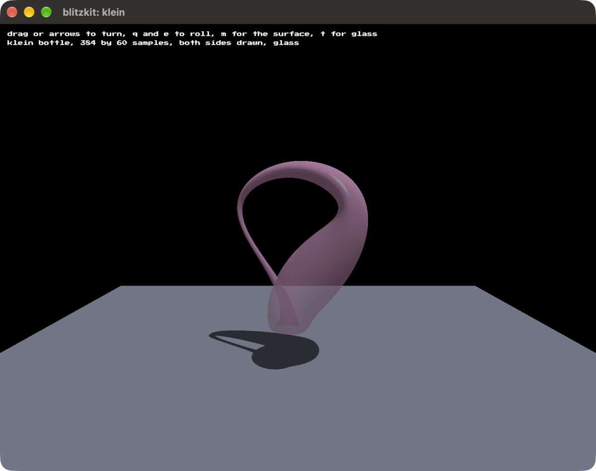Click the green zoom window button
Image resolution: width=596 pixels, height=471 pixels.
click(46, 12)
